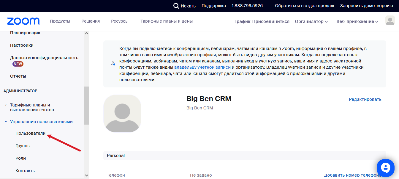Click the NEW badge in sidebar

18,64
